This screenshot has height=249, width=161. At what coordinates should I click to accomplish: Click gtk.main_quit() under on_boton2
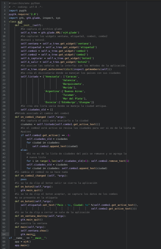32,190
